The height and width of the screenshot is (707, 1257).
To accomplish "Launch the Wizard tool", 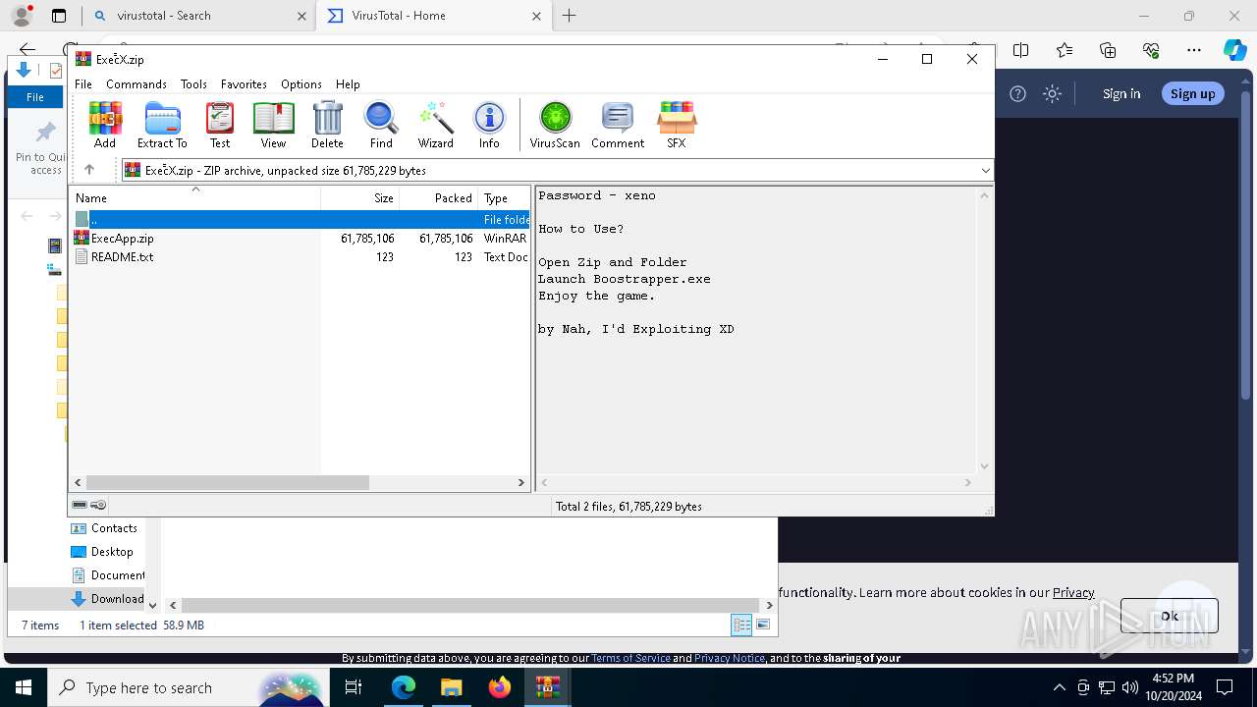I will click(435, 125).
